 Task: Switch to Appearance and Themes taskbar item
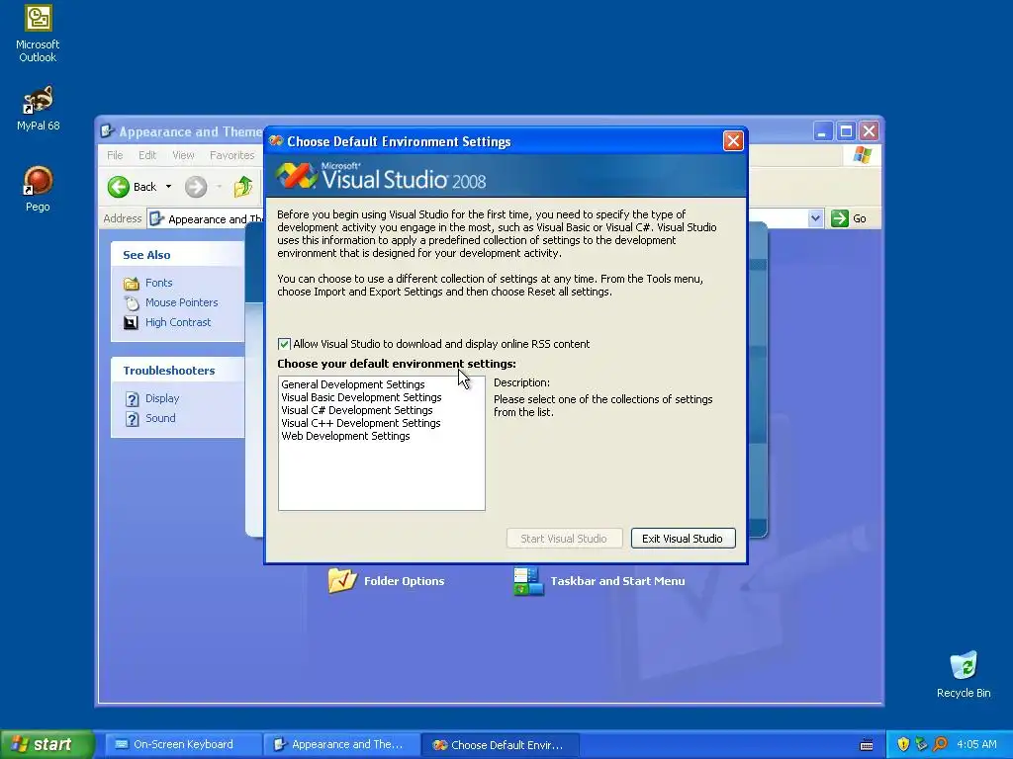pos(341,744)
